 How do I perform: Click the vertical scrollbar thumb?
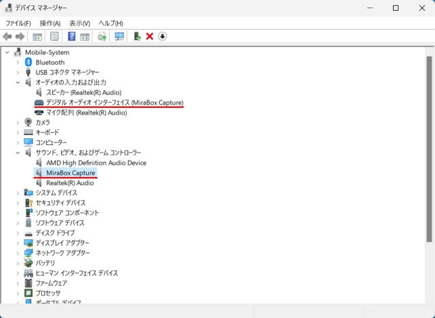pos(429,148)
